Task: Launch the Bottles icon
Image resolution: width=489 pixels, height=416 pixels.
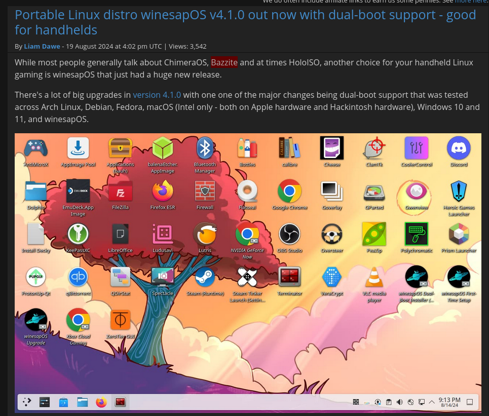Action: coord(247,148)
